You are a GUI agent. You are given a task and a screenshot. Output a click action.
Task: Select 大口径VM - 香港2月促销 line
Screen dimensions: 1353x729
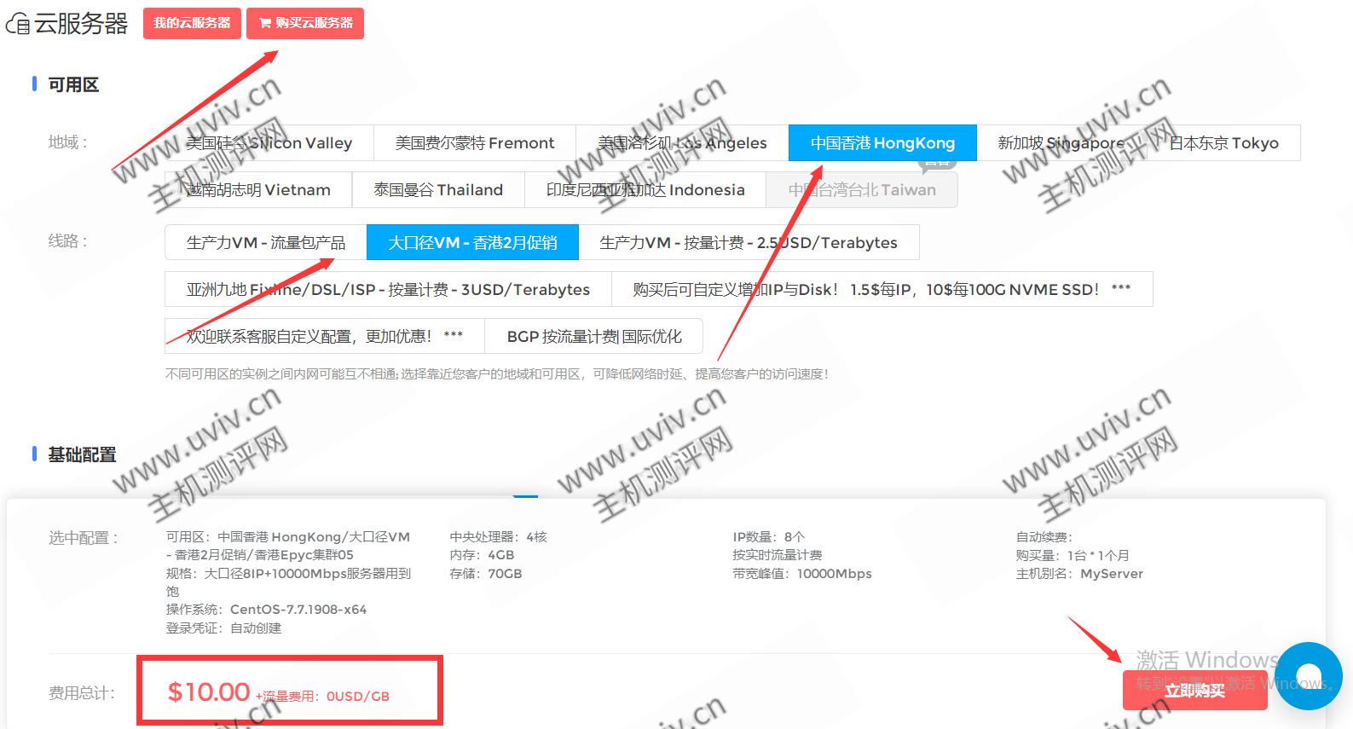[472, 243]
